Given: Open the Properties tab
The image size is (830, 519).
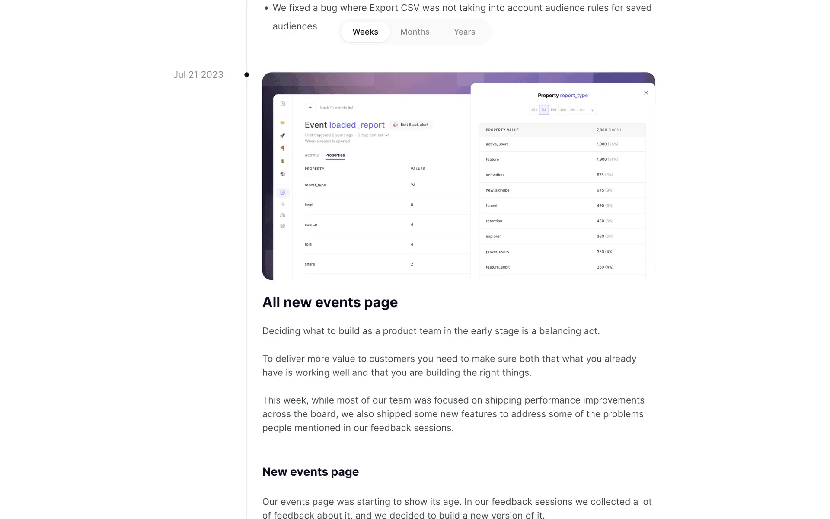Looking at the screenshot, I should click(x=335, y=155).
